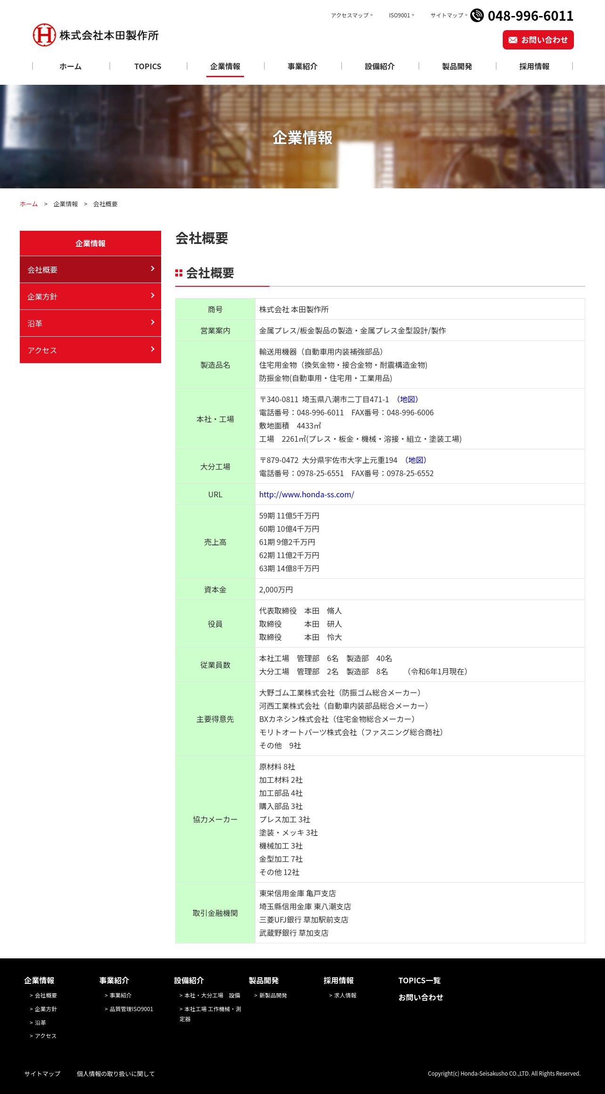The image size is (605, 1094).
Task: Open 地図 link for 本社・工場 address
Action: [x=408, y=399]
